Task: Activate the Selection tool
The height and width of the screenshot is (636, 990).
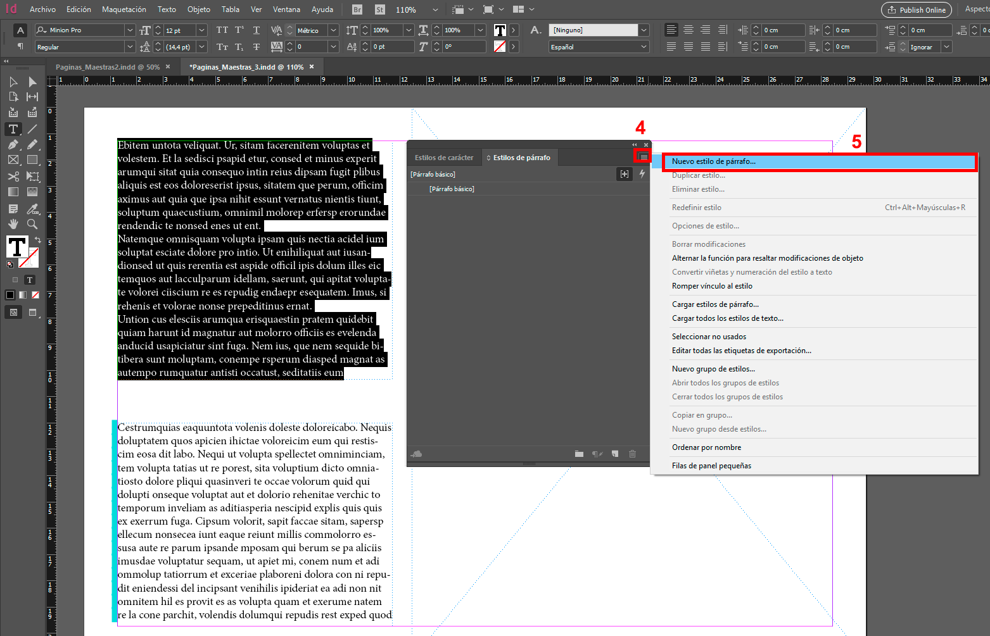Action: click(13, 81)
